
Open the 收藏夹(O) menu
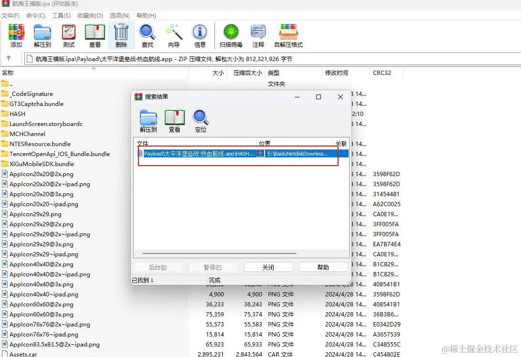(90, 16)
